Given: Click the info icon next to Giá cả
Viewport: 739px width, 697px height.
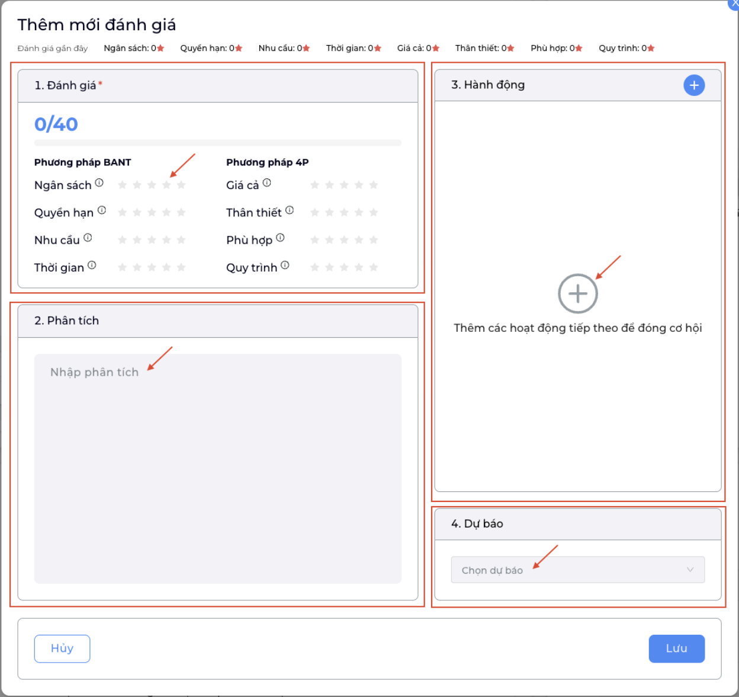Looking at the screenshot, I should point(267,183).
